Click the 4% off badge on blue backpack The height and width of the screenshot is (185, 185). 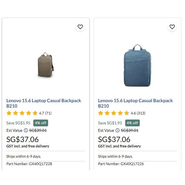(x=132, y=123)
